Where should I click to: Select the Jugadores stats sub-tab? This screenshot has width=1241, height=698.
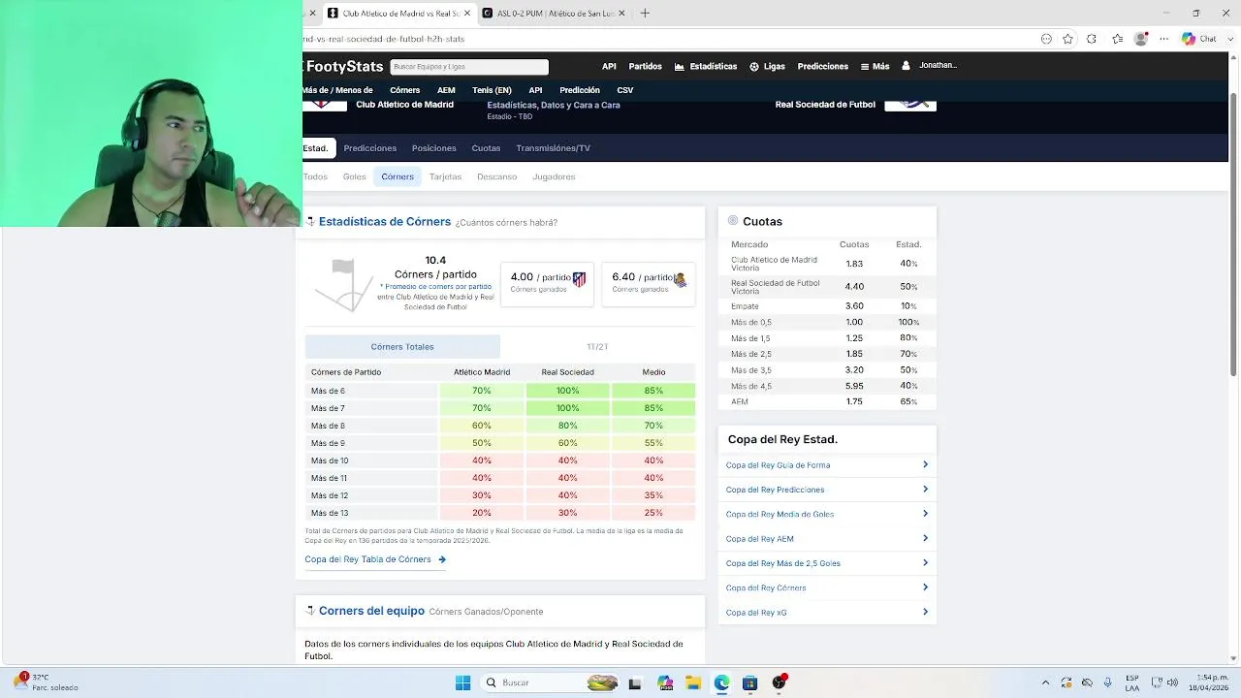tap(554, 176)
